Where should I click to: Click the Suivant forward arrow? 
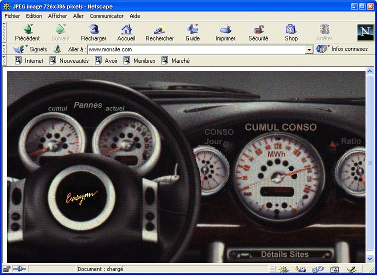60,33
